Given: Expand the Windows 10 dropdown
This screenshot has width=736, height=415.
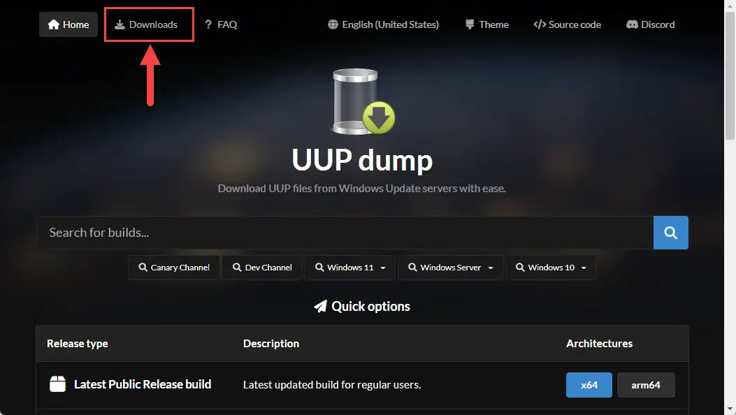Looking at the screenshot, I should coord(551,268).
